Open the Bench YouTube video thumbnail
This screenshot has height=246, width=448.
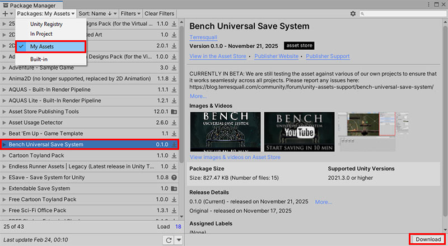point(299,131)
